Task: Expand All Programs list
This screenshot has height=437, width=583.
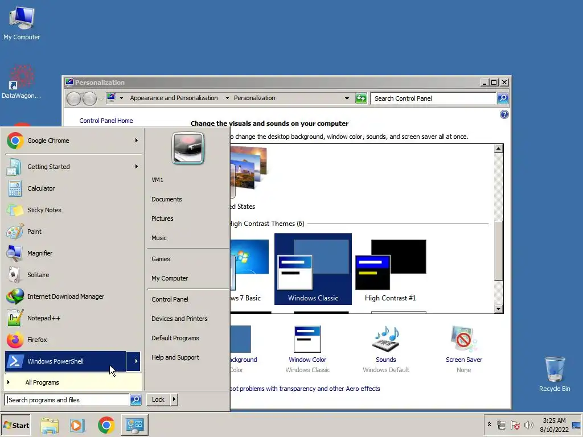Action: [73, 382]
